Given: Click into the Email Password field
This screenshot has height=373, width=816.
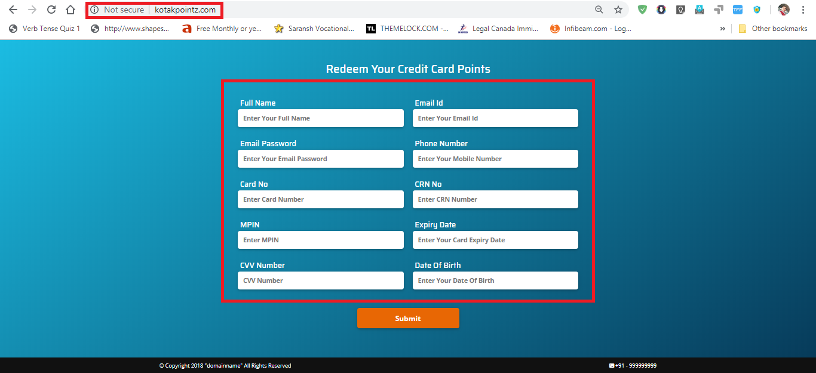Looking at the screenshot, I should pyautogui.click(x=321, y=159).
